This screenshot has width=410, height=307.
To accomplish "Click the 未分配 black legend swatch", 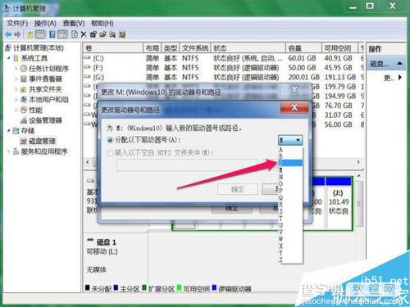I will tap(88, 287).
